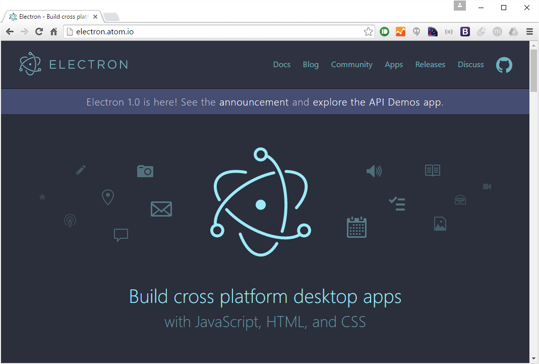Open the Google Drive extension
Image resolution: width=539 pixels, height=364 pixels.
[x=513, y=31]
